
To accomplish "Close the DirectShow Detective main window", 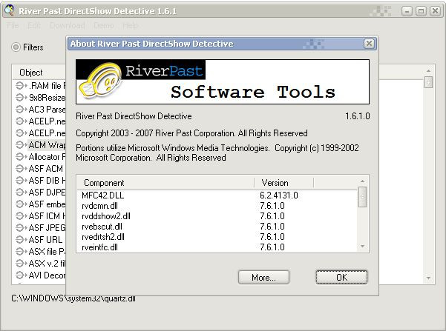I will pos(435,11).
